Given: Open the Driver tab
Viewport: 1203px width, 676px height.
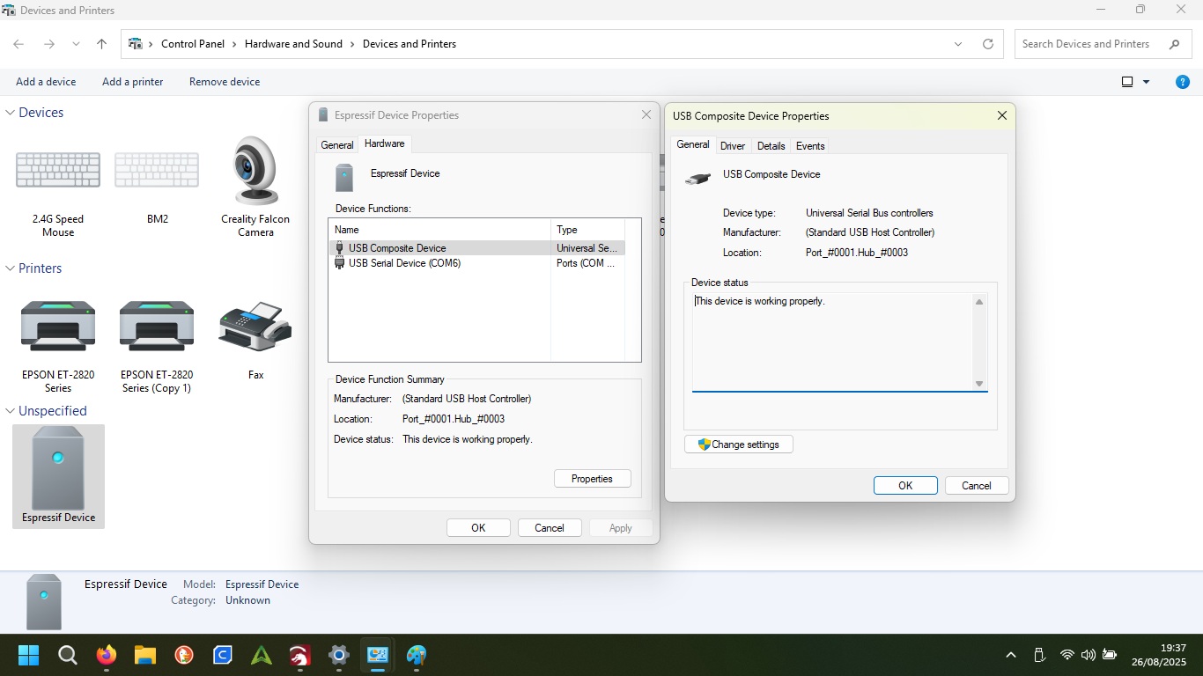Looking at the screenshot, I should pos(733,146).
